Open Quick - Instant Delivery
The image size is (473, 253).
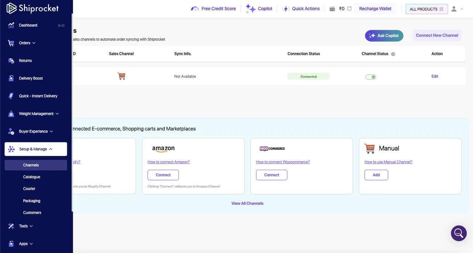tap(38, 96)
